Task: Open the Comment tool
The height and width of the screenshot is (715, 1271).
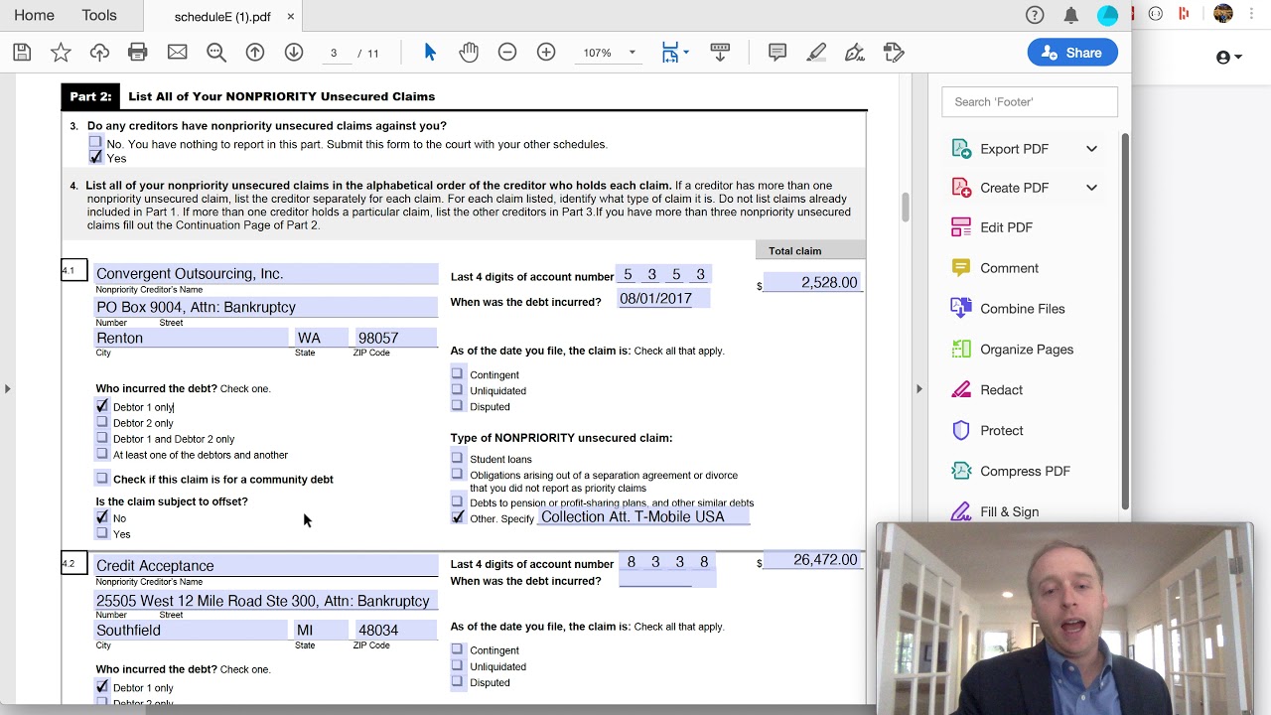Action: click(1009, 268)
